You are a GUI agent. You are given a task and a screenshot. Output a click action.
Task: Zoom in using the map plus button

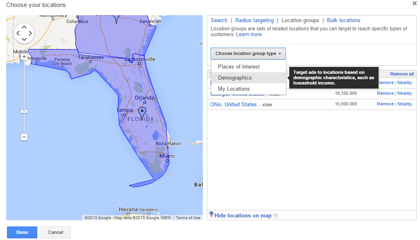click(24, 57)
